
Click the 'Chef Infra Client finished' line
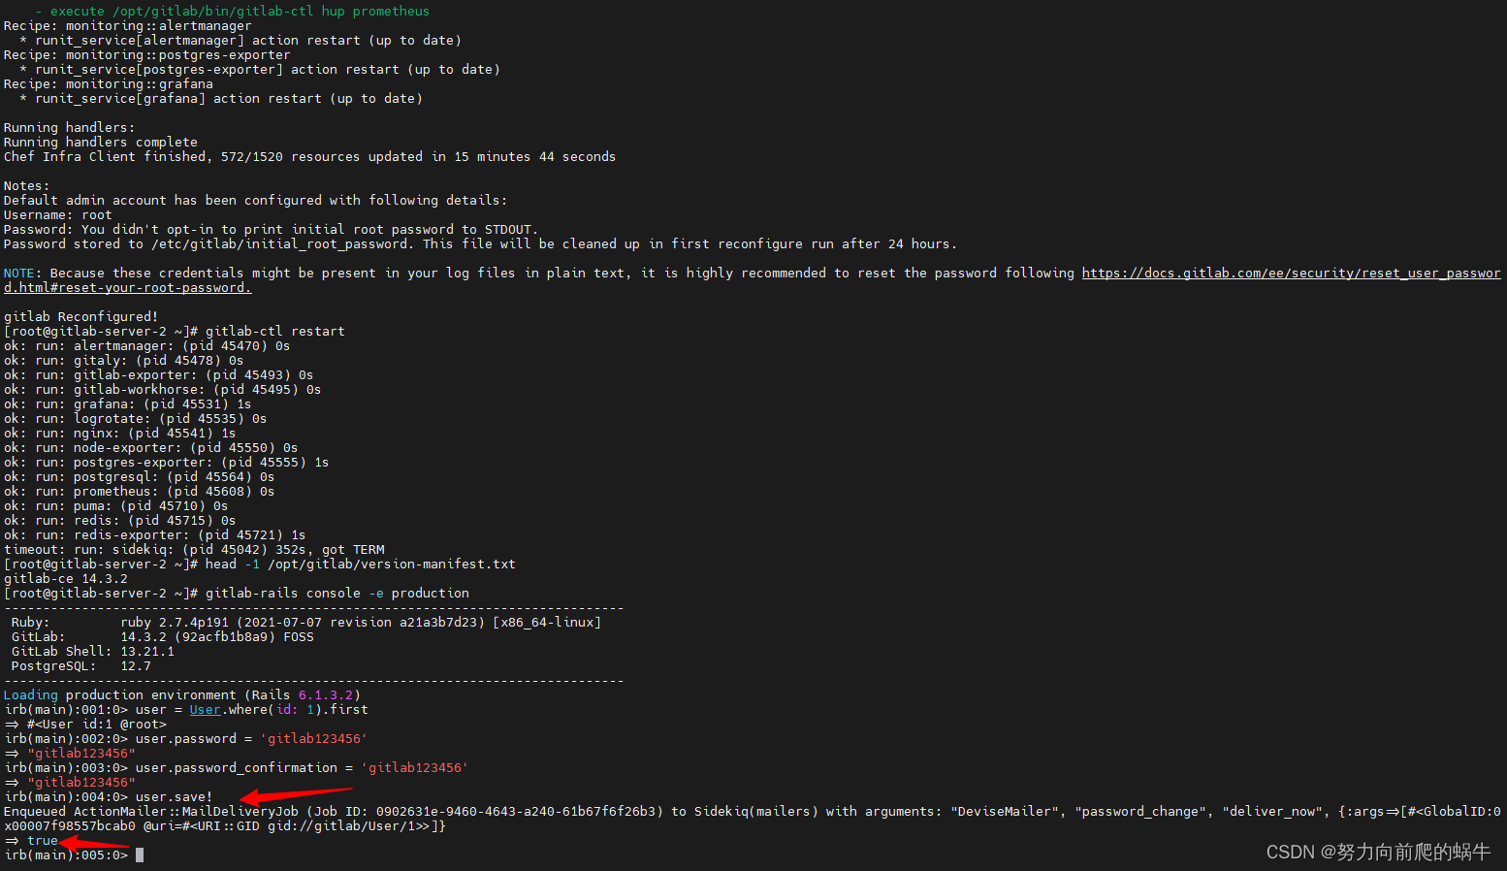click(x=309, y=157)
